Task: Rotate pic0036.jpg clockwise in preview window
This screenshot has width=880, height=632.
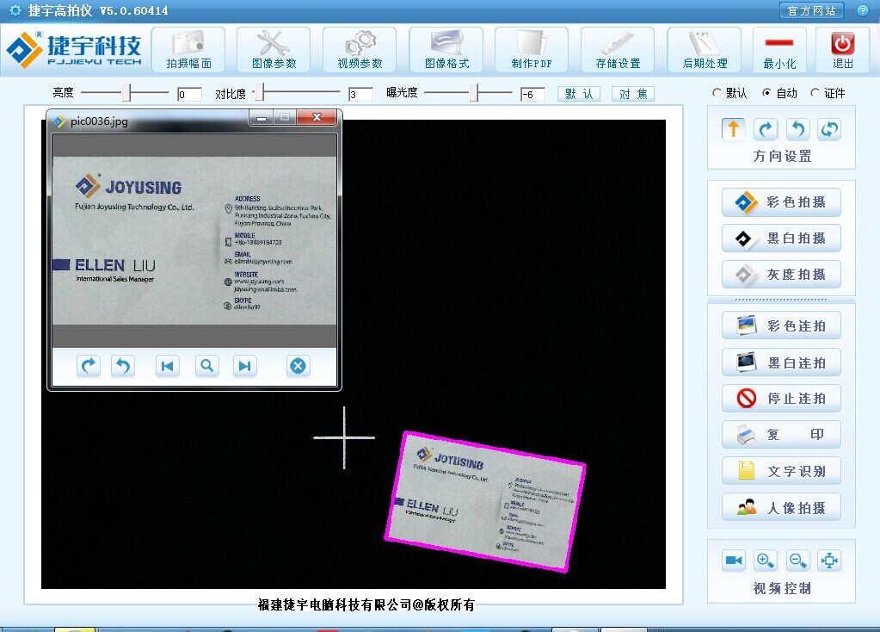Action: [88, 366]
